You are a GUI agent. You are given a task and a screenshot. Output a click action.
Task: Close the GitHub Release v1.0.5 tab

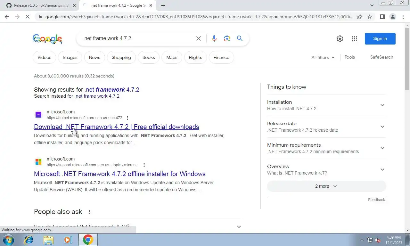point(74,5)
